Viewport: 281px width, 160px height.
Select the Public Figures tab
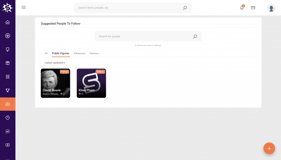pos(61,53)
